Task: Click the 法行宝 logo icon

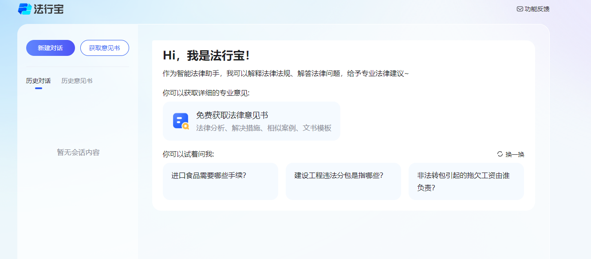Action: (x=24, y=9)
